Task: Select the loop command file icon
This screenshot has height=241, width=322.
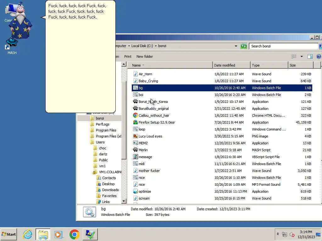Action: tap(135, 129)
